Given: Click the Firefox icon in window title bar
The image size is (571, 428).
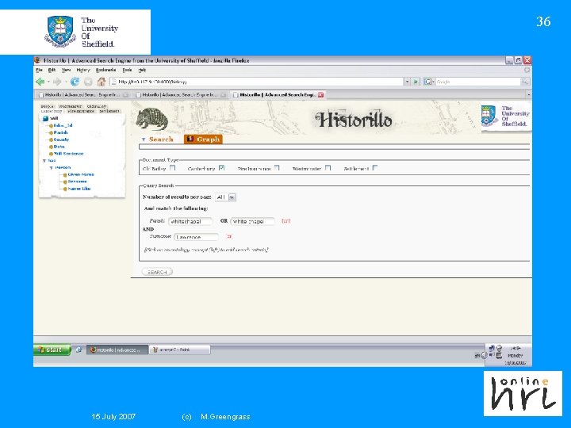Looking at the screenshot, I should click(x=37, y=60).
